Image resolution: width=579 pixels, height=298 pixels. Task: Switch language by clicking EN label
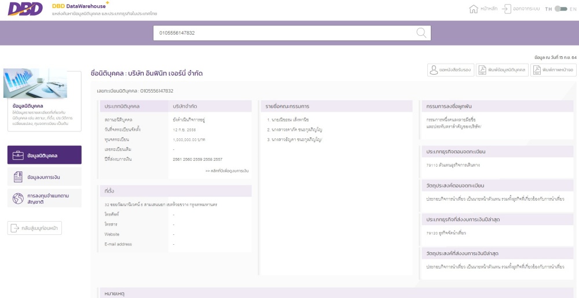click(573, 9)
